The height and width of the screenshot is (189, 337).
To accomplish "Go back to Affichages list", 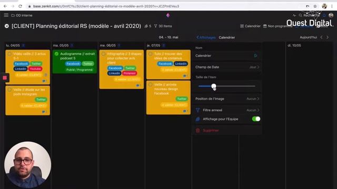I will coord(206,37).
